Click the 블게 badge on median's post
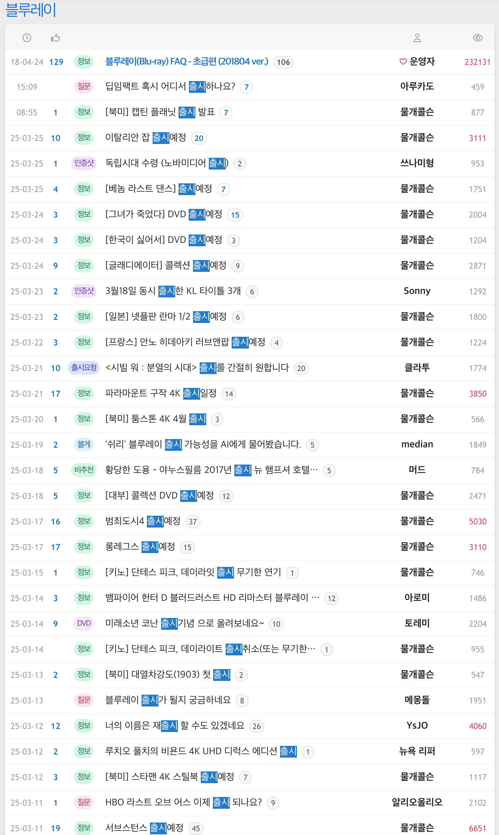499x835 pixels. click(x=83, y=445)
